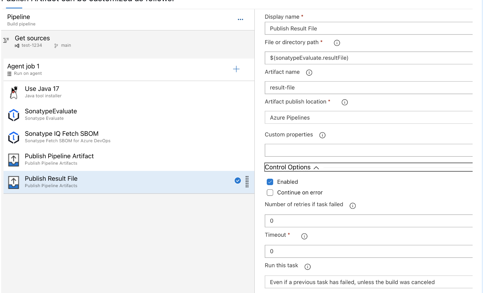Click the main branch label

point(66,45)
